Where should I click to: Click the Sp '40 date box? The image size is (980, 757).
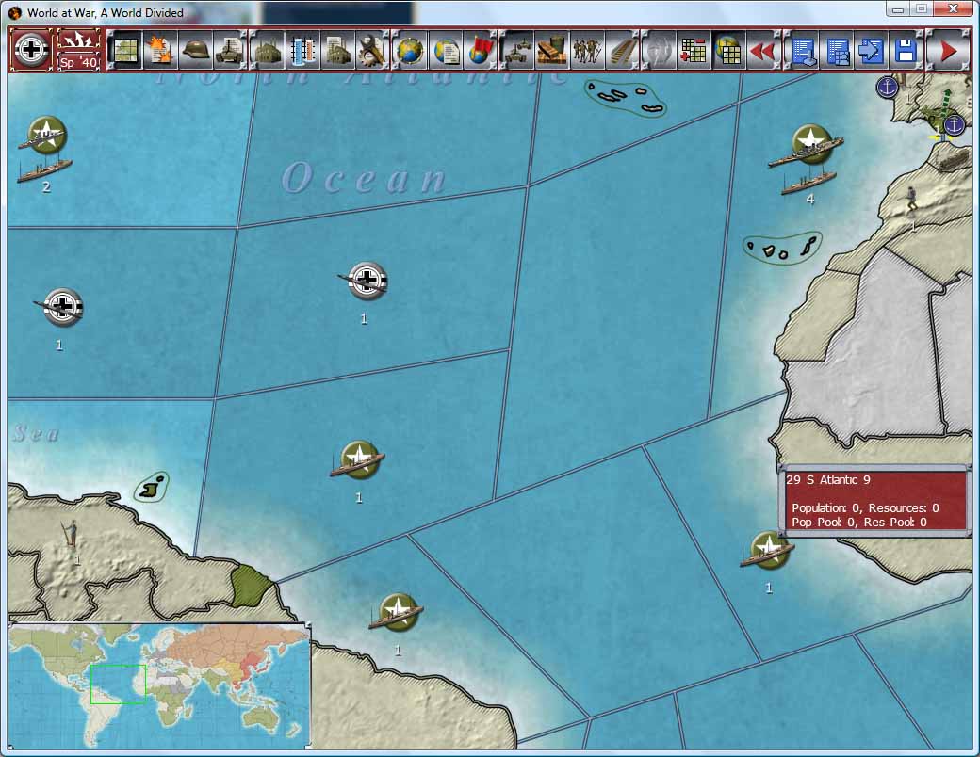coord(78,62)
